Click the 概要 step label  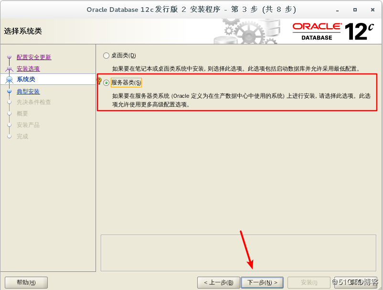coord(22,114)
